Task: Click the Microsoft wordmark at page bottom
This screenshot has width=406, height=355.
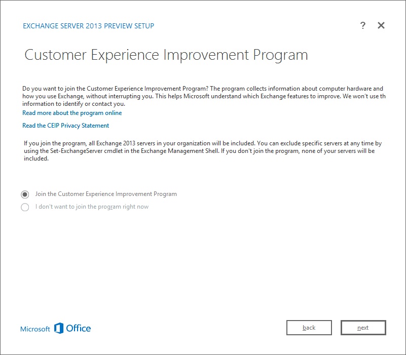Action: coord(35,329)
